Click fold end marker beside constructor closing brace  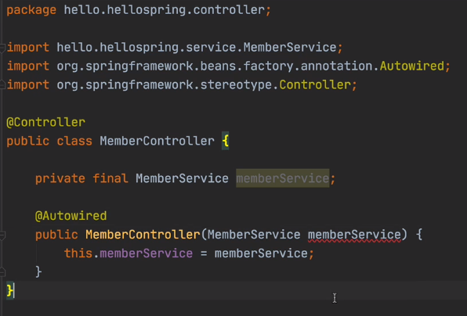[x=2, y=271]
